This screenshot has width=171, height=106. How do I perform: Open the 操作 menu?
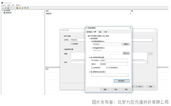13,5
